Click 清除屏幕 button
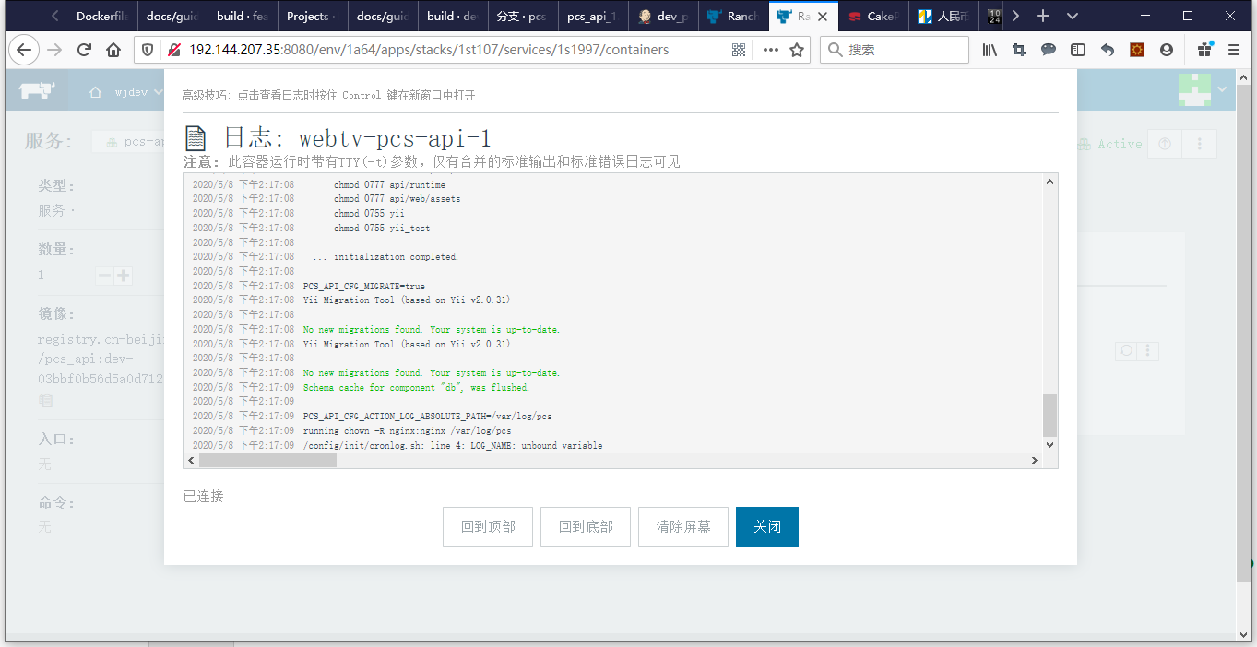The image size is (1257, 647). click(x=683, y=526)
